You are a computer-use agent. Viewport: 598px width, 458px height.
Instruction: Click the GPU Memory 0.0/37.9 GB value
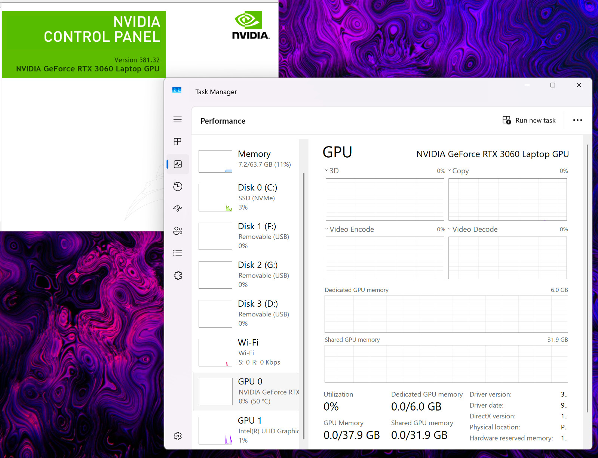(352, 435)
